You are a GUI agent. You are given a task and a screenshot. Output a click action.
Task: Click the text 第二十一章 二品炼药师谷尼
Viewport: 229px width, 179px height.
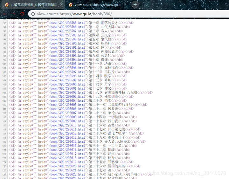pos(110,105)
